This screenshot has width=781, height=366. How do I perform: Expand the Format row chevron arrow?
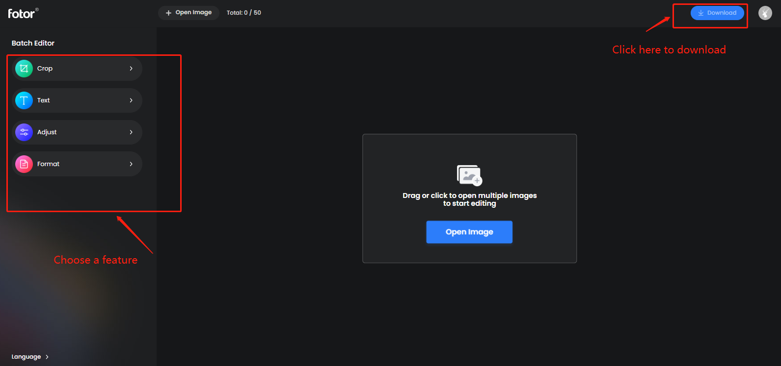click(x=131, y=164)
